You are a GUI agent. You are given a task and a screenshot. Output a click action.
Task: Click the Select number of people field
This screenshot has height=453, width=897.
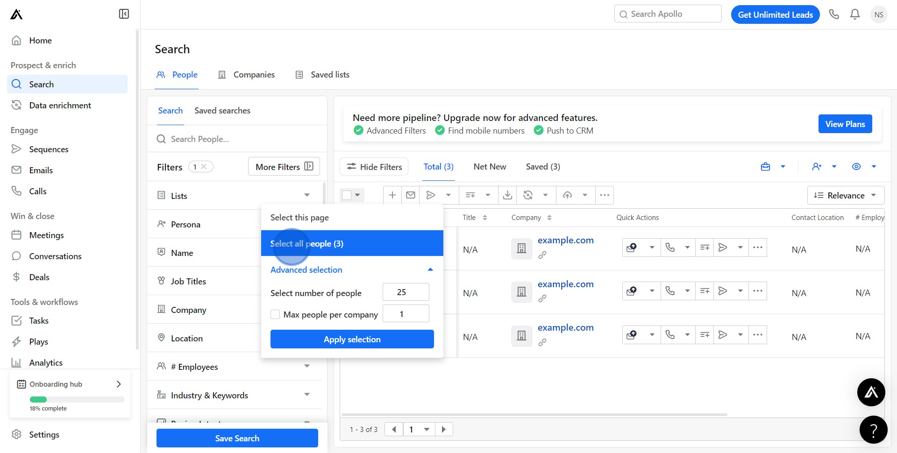(x=406, y=292)
